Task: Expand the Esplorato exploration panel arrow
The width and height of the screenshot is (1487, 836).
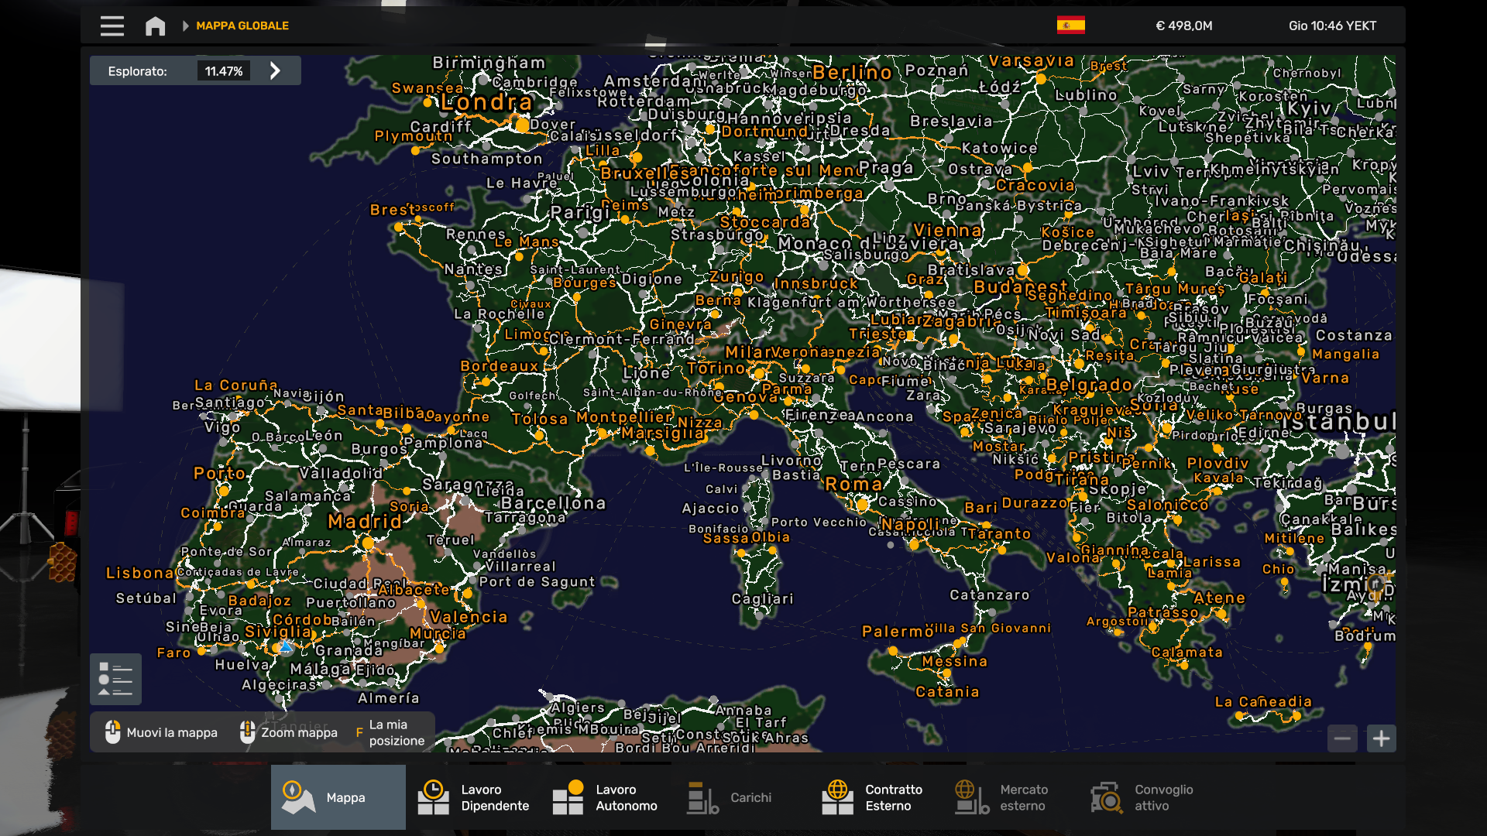Action: [x=275, y=71]
